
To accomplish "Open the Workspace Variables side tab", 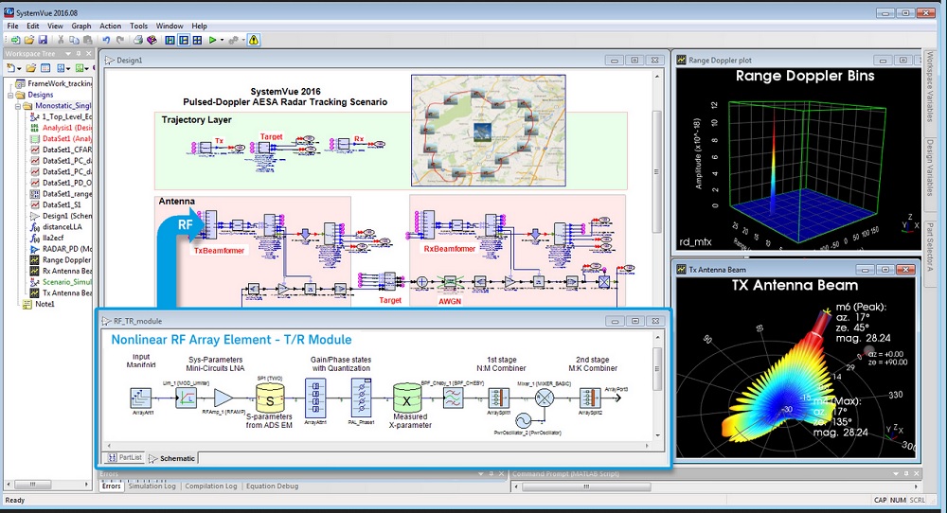I will 930,86.
